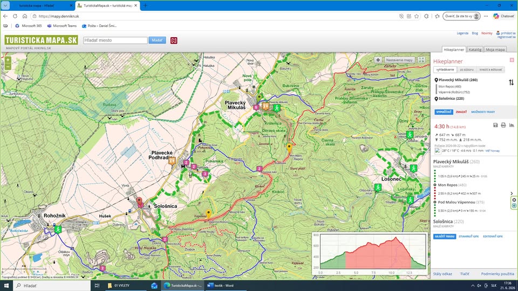Open 01 VYLETY folder from taskbar
Image resolution: width=518 pixels, height=291 pixels.
pyautogui.click(x=126, y=286)
